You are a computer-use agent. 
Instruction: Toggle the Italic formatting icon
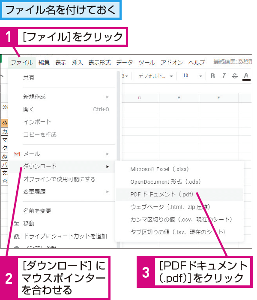pyautogui.click(x=224, y=76)
